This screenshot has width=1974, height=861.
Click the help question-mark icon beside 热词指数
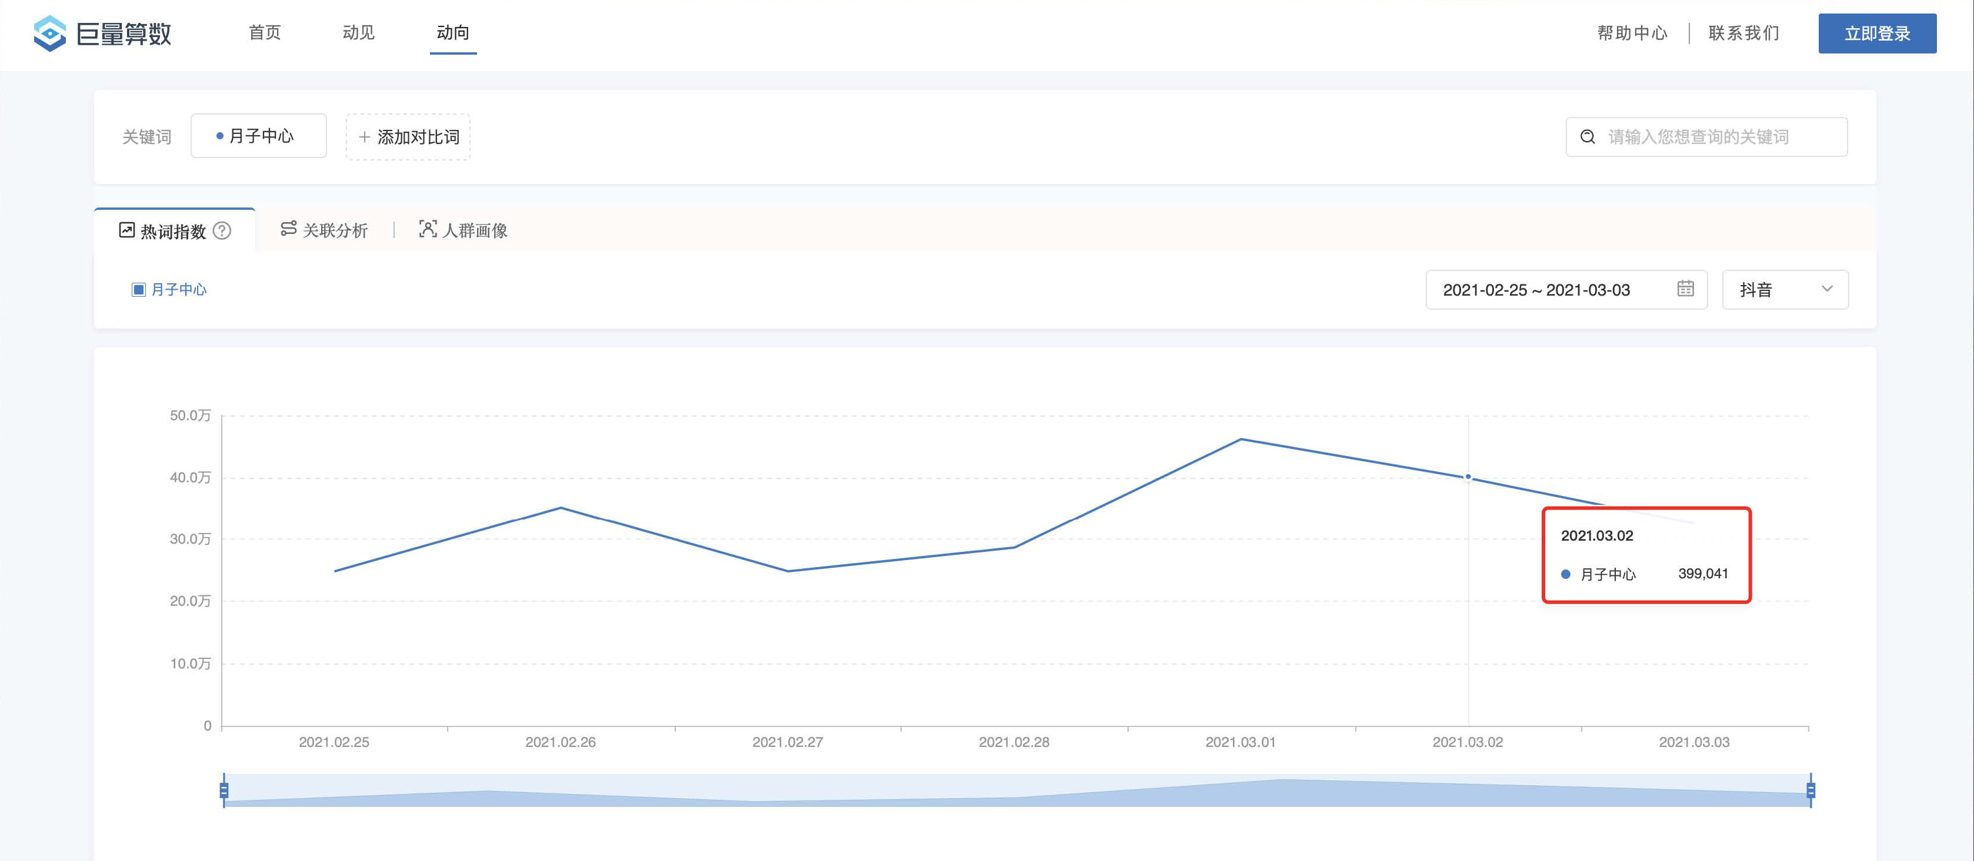pos(222,230)
